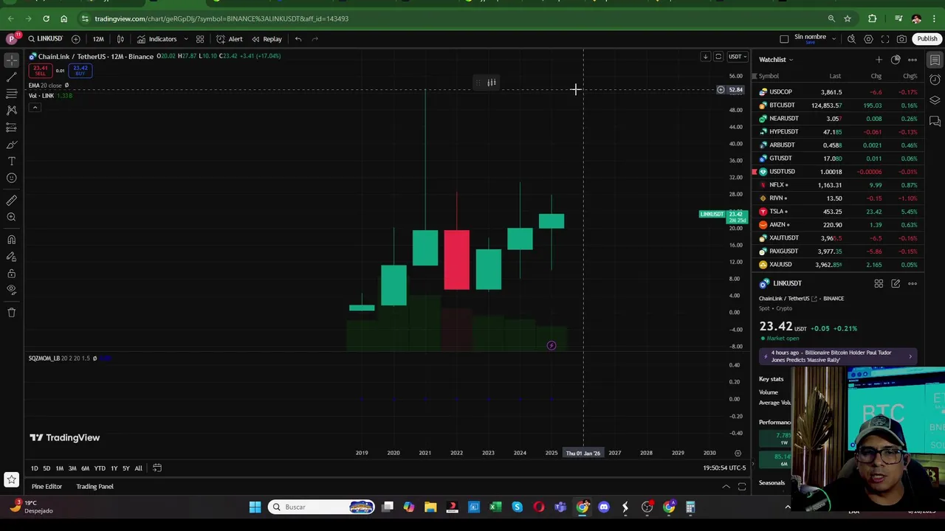Enter fullscreen mode
The width and height of the screenshot is (945, 531).
click(885, 38)
